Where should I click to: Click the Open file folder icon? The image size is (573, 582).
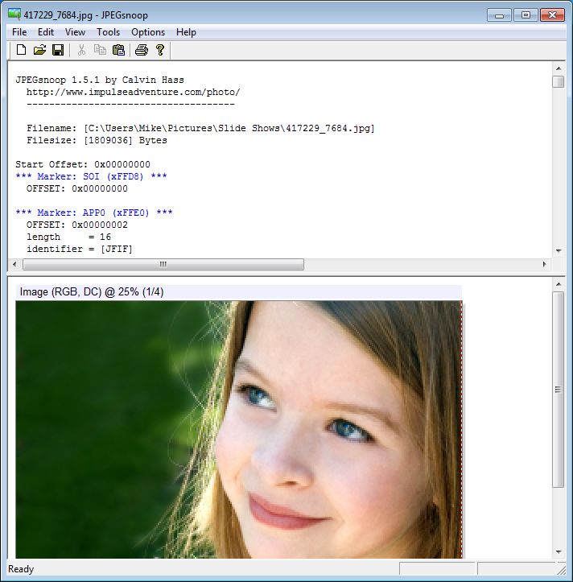[39, 50]
